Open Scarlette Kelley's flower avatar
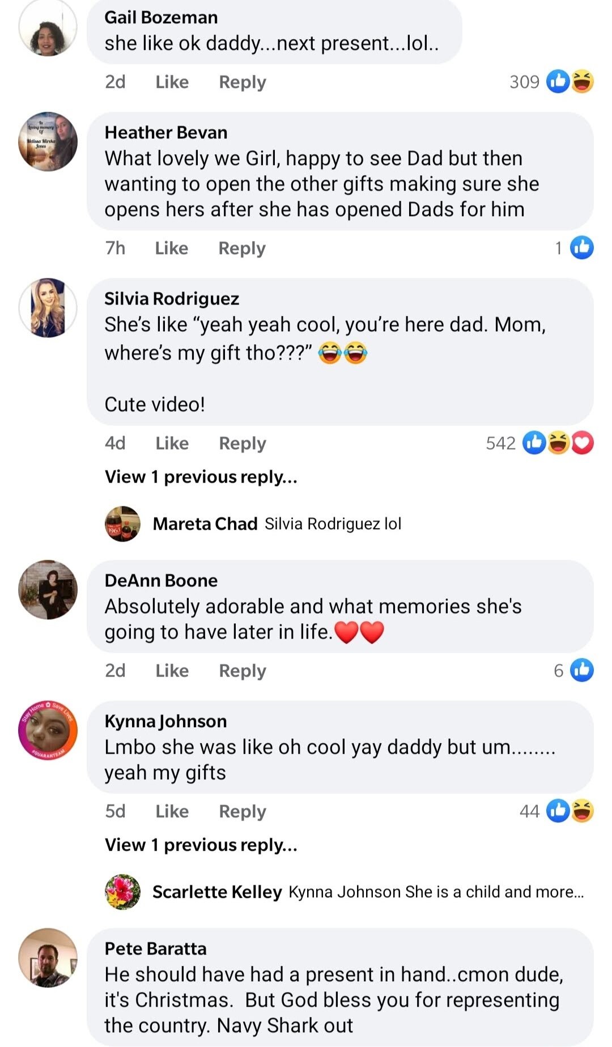The height and width of the screenshot is (1047, 612). coord(122,892)
